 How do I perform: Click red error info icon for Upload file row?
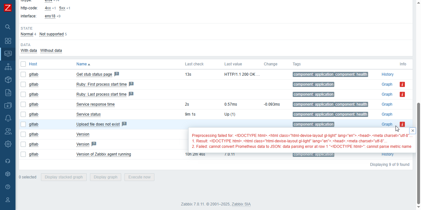[402, 124]
